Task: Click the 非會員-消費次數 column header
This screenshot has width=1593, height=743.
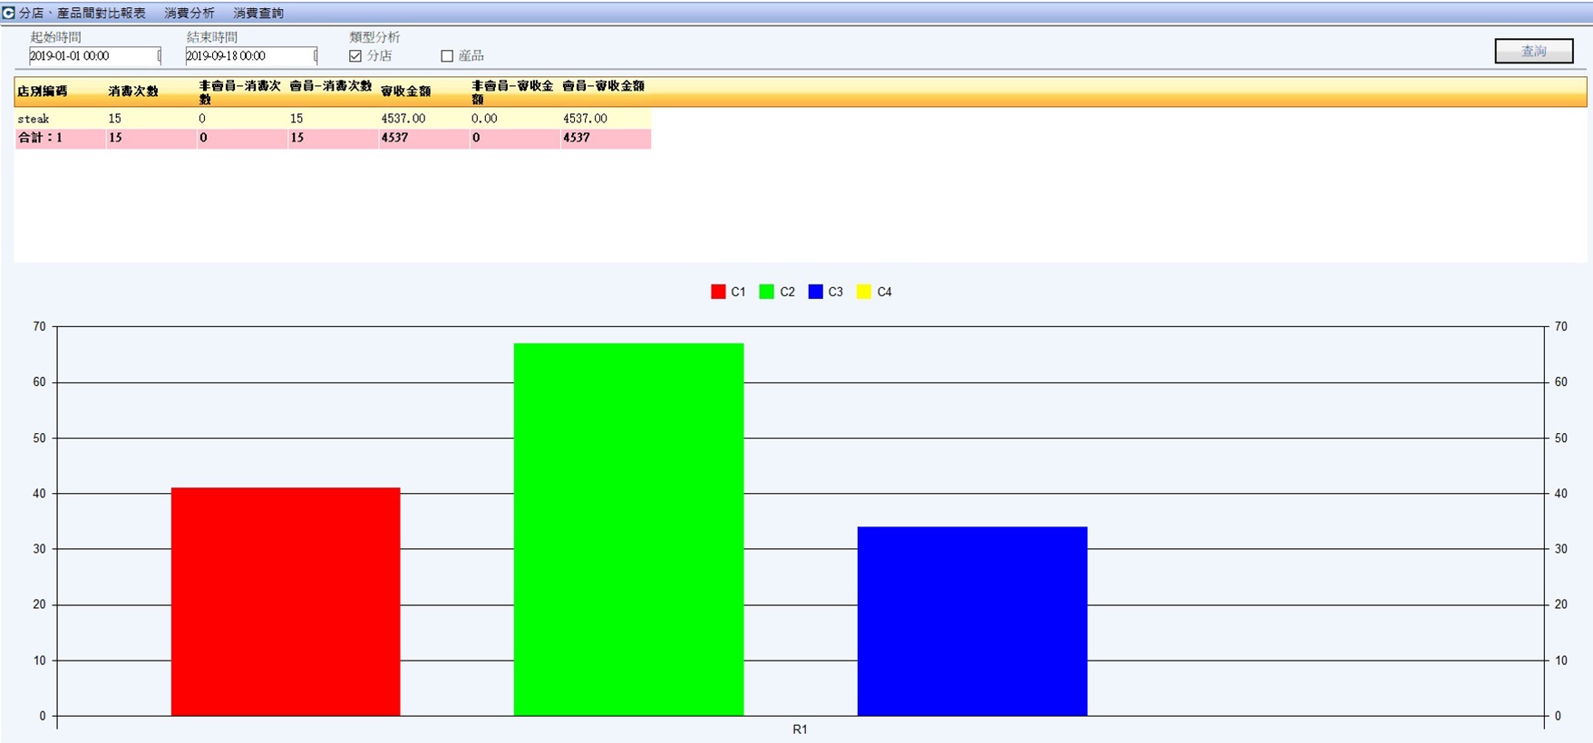Action: (240, 92)
